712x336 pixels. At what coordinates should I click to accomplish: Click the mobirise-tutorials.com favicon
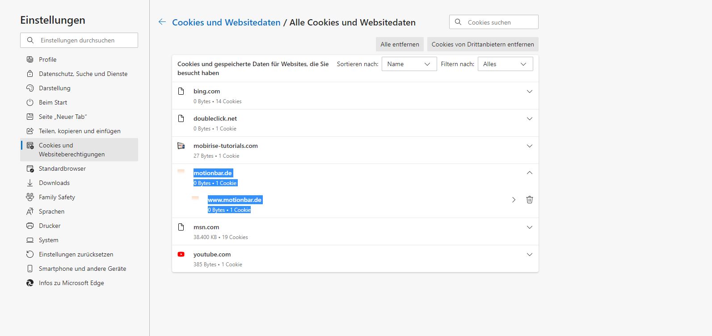181,146
